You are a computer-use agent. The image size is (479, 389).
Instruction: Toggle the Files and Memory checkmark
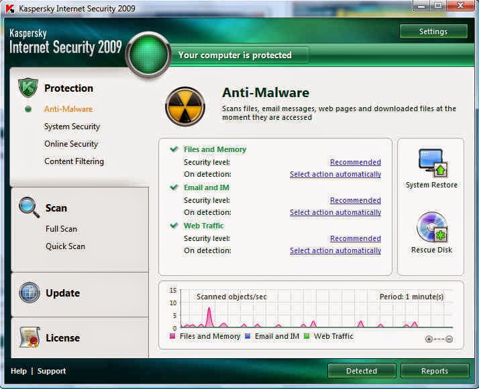[174, 149]
